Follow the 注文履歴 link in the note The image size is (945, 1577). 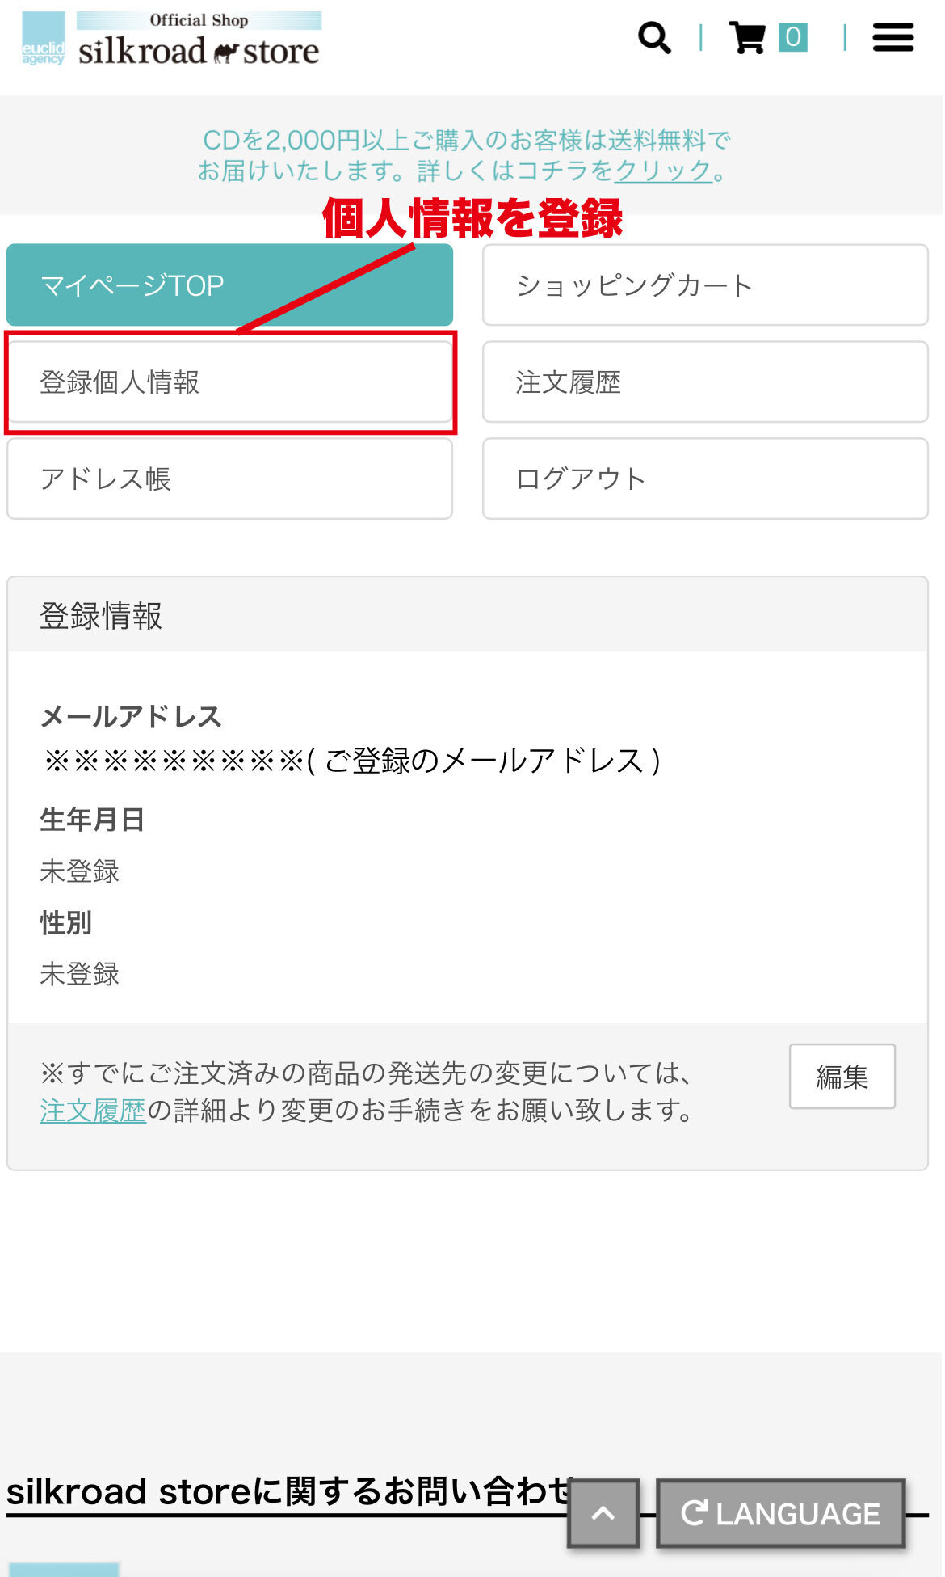(93, 1111)
